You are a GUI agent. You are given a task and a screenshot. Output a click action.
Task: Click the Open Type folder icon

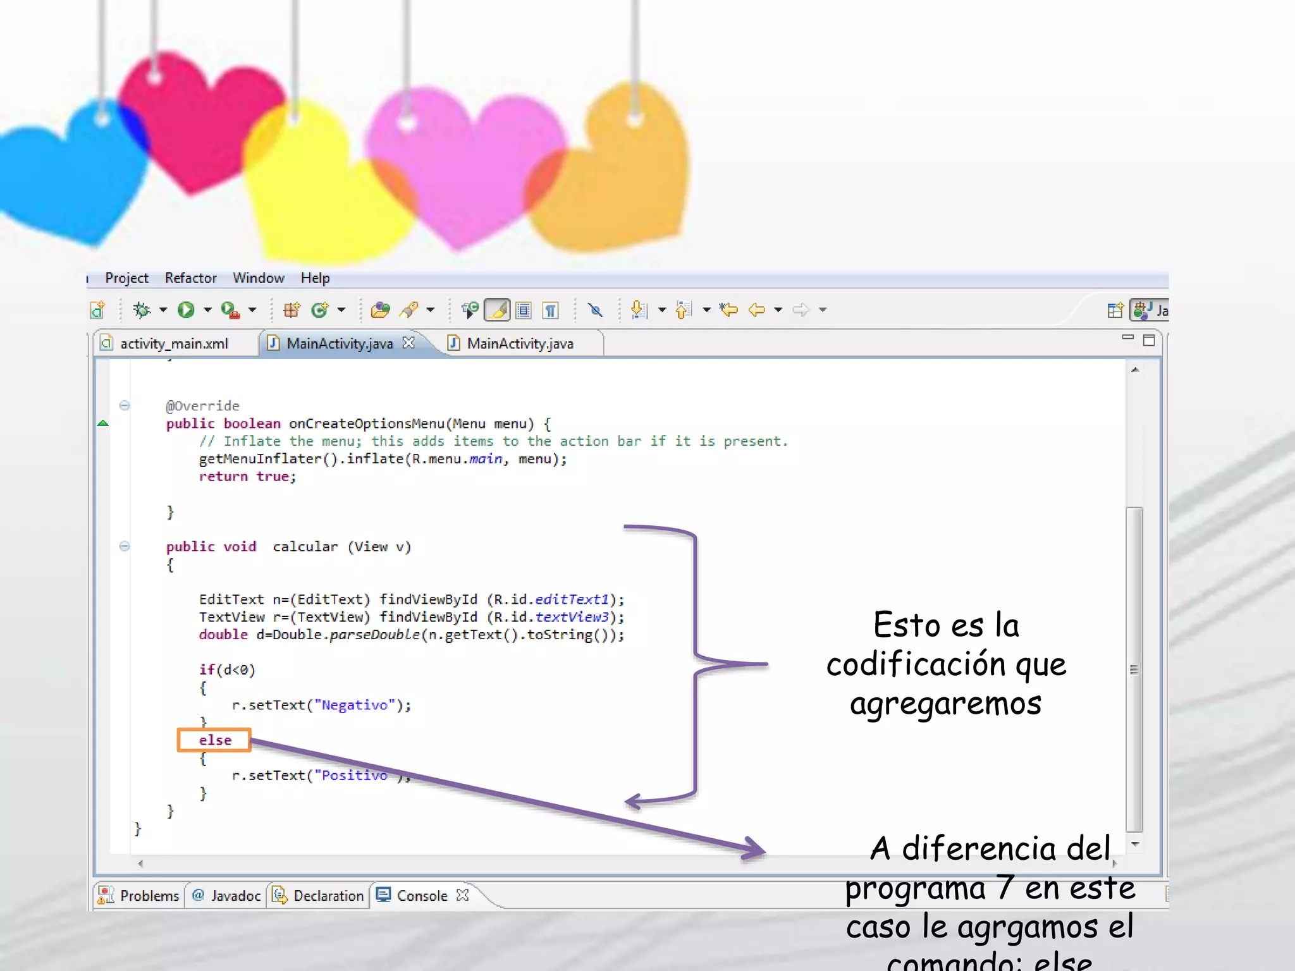point(380,310)
